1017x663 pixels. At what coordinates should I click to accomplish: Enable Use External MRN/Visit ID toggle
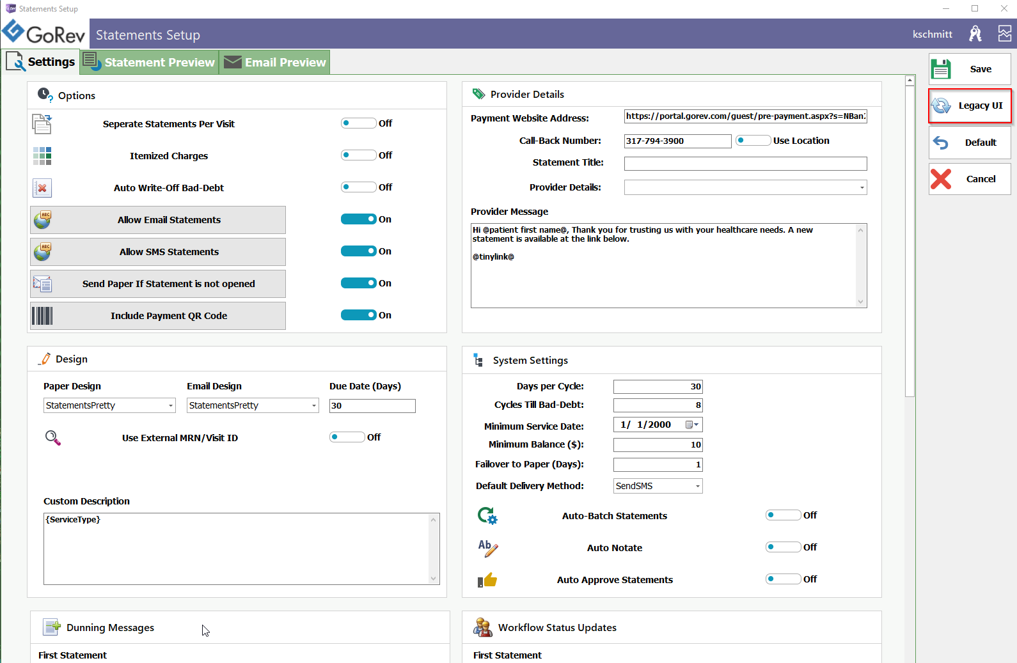(x=347, y=437)
